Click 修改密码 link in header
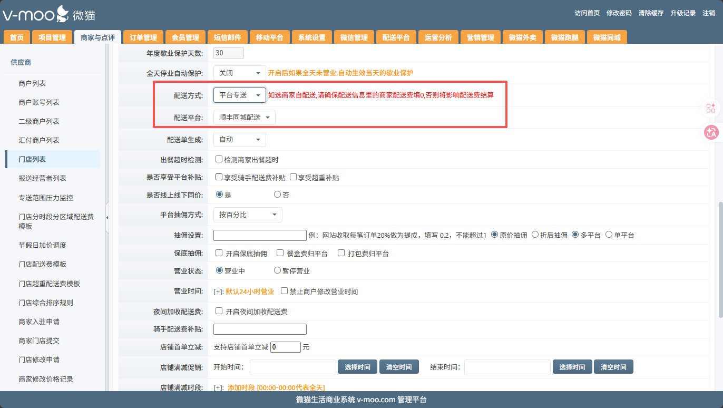The height and width of the screenshot is (408, 723). tap(619, 13)
